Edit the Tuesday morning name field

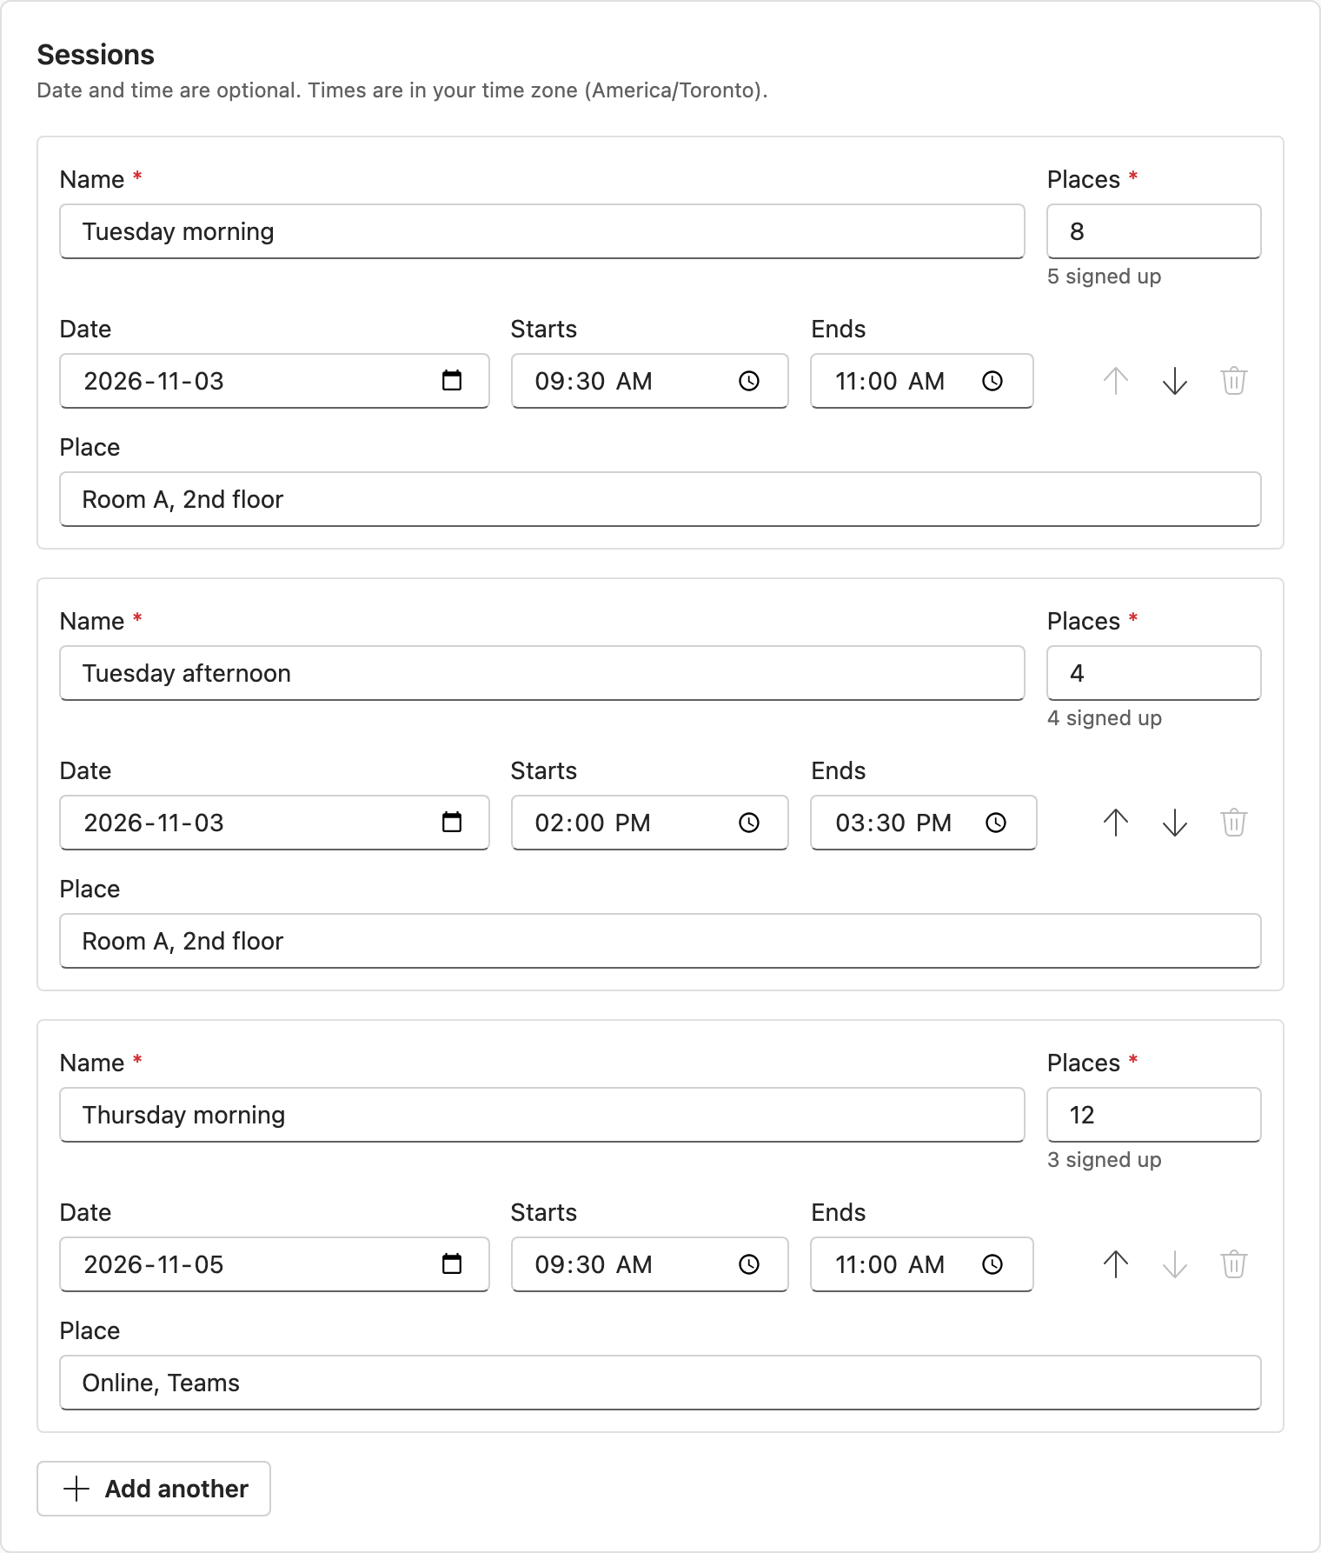click(x=542, y=231)
